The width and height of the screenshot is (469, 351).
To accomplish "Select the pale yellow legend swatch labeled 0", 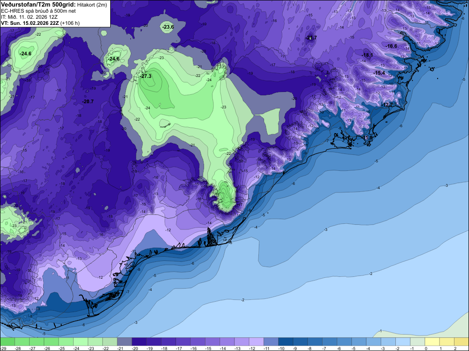I will point(432,342).
